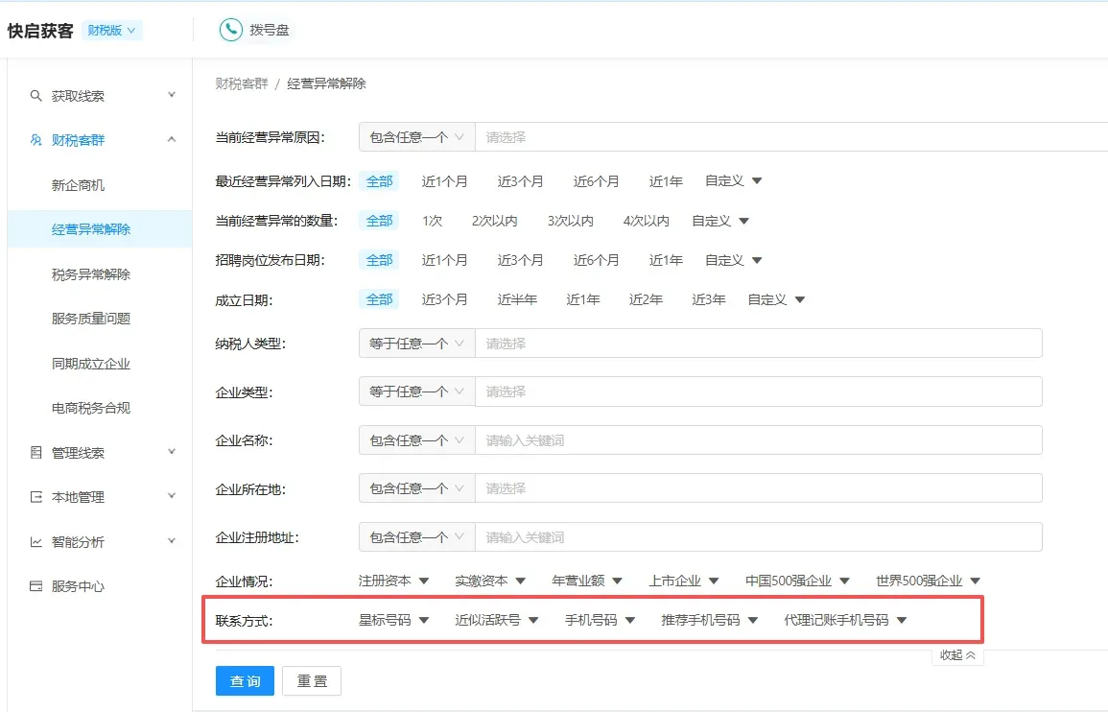Screen dimensions: 1108x712
Task: Open the 推荐手机号码 filter dropdown
Action: pyautogui.click(x=710, y=620)
